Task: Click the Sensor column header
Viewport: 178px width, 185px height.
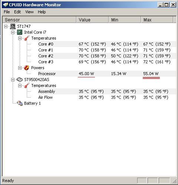Action: [39, 20]
